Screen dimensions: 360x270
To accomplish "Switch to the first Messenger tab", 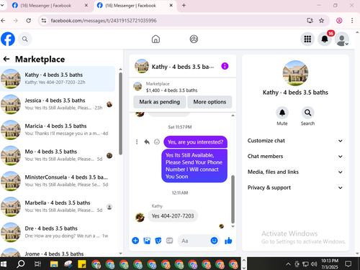I will [x=50, y=6].
